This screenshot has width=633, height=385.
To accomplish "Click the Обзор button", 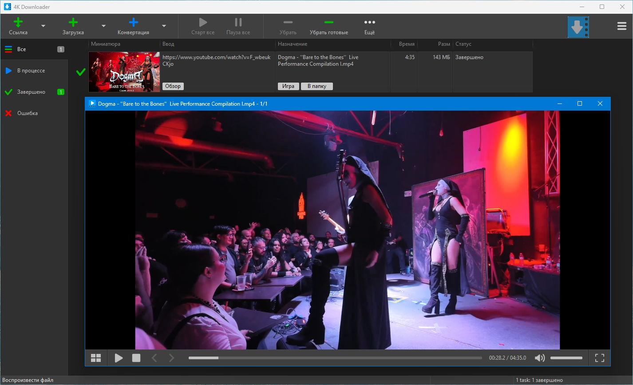I will coord(173,86).
